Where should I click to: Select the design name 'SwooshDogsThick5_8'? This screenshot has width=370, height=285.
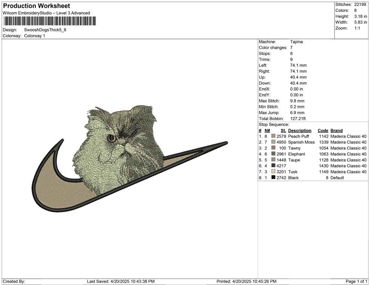point(45,30)
